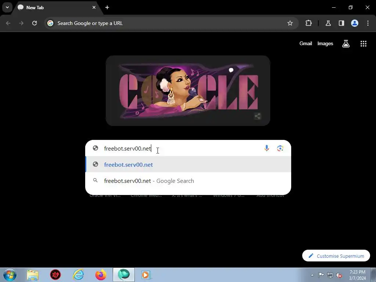Open the Google apps grid

pos(363,44)
